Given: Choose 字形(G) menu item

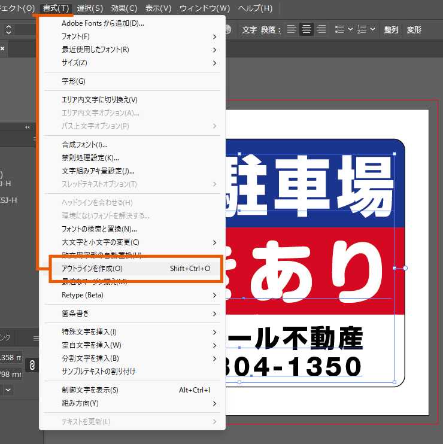Looking at the screenshot, I should tap(132, 81).
